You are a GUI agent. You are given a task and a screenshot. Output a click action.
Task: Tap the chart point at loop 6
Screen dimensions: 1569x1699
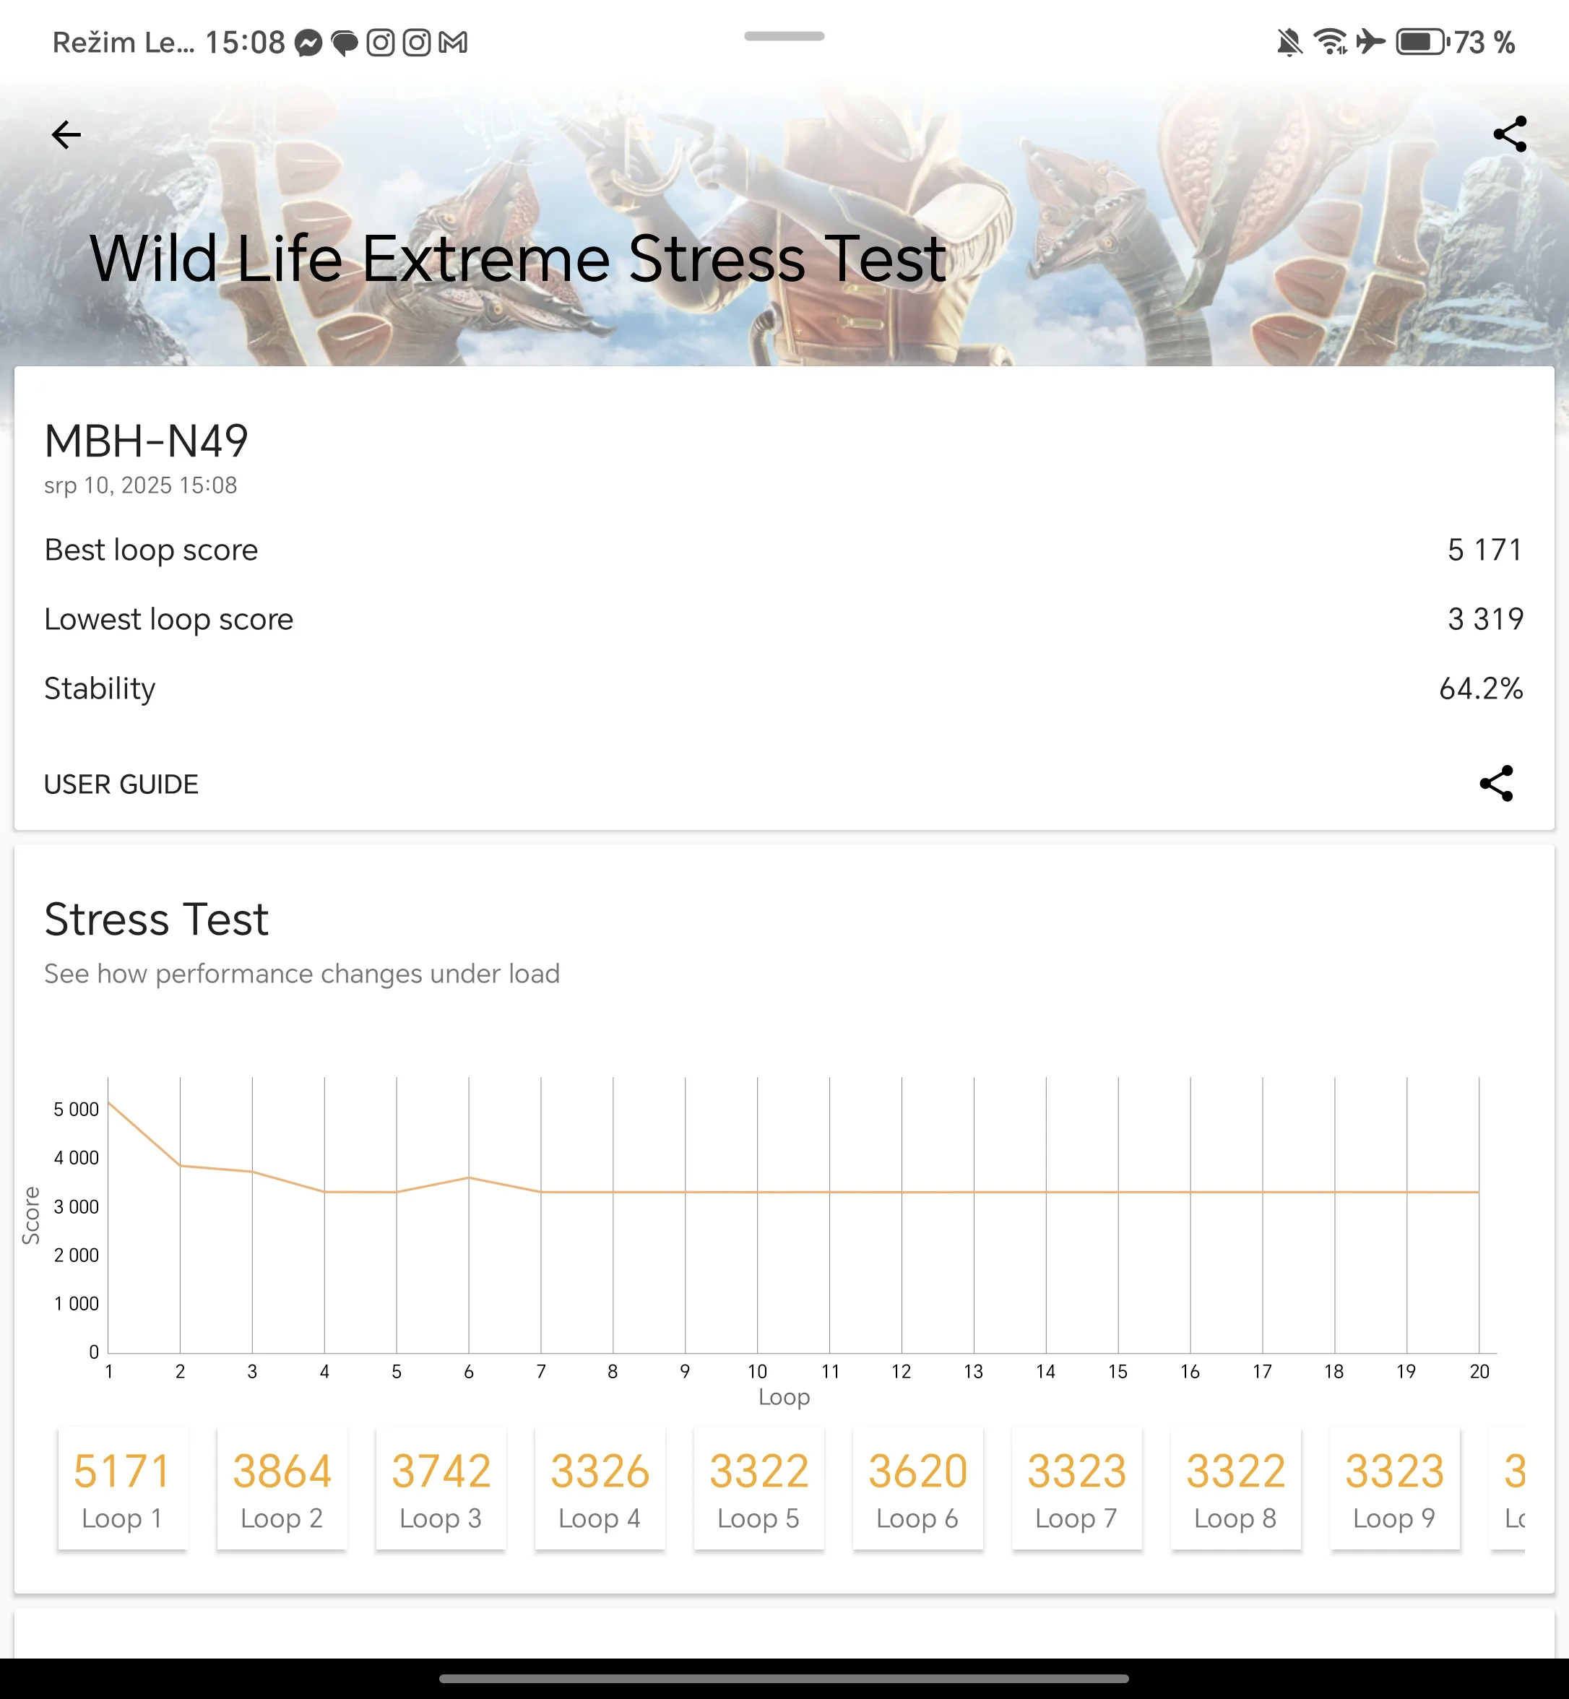469,1177
